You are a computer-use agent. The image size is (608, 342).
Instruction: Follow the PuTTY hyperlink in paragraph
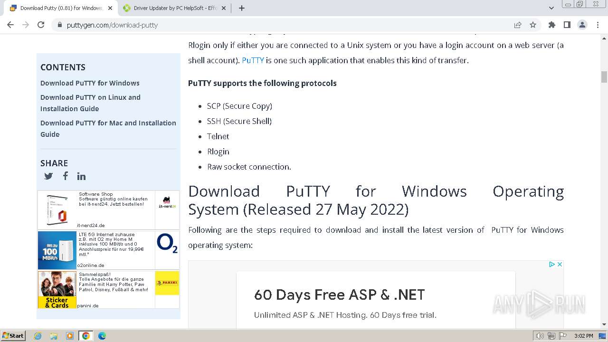coord(253,60)
